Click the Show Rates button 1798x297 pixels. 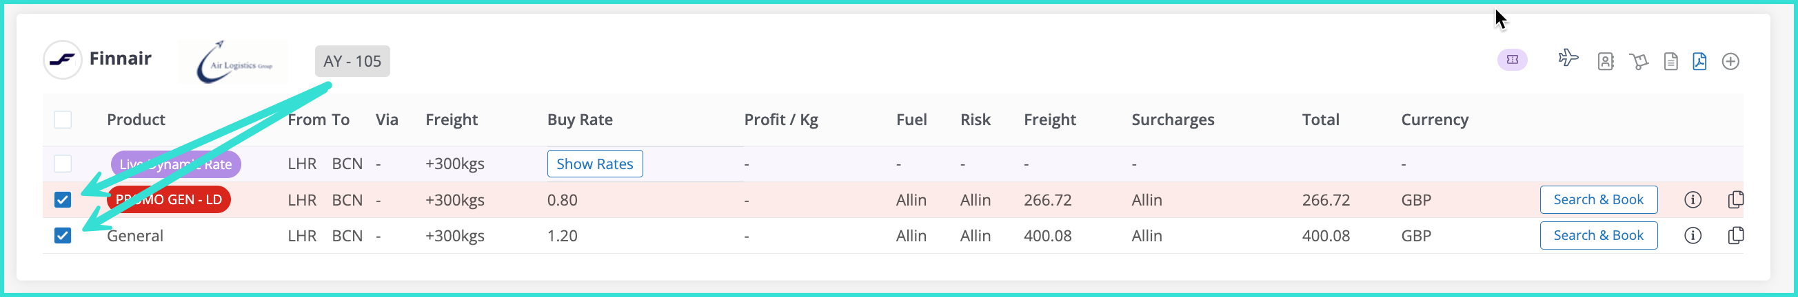coord(595,164)
